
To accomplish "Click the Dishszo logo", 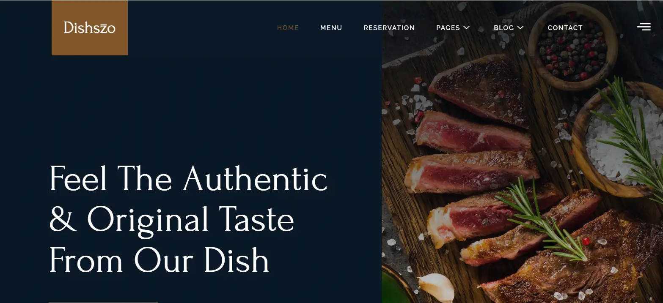I will [x=90, y=27].
